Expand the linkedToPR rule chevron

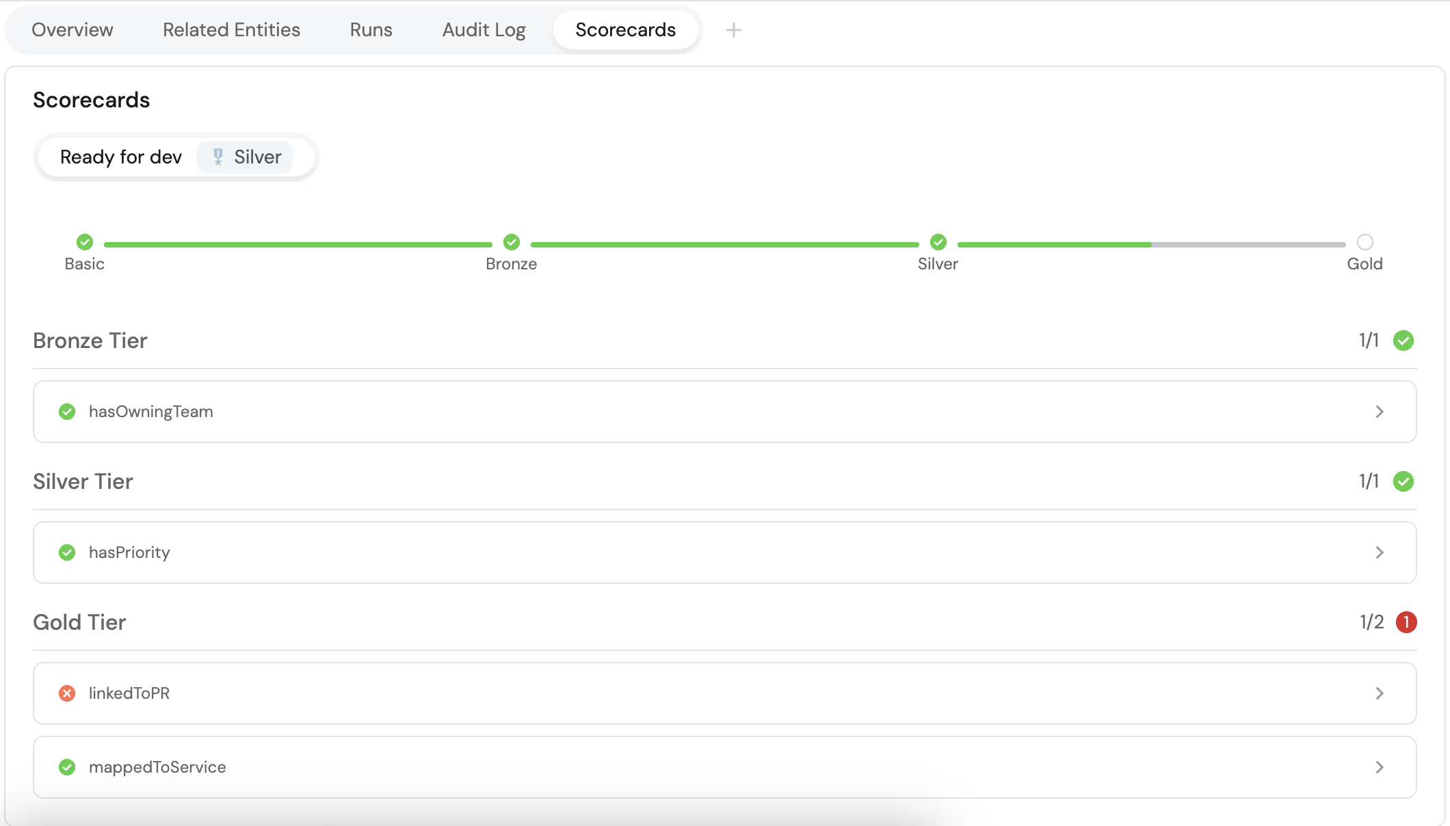pyautogui.click(x=1380, y=693)
